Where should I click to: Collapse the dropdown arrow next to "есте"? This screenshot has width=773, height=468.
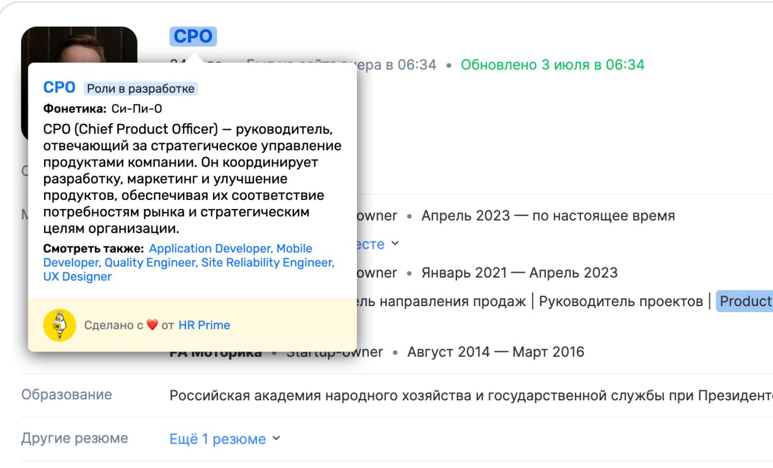396,245
